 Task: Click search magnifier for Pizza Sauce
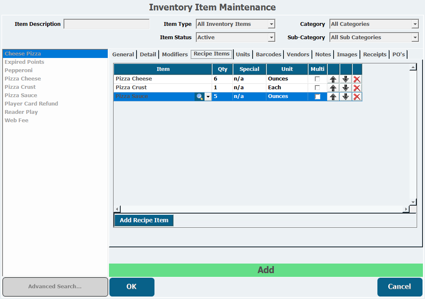tap(200, 96)
